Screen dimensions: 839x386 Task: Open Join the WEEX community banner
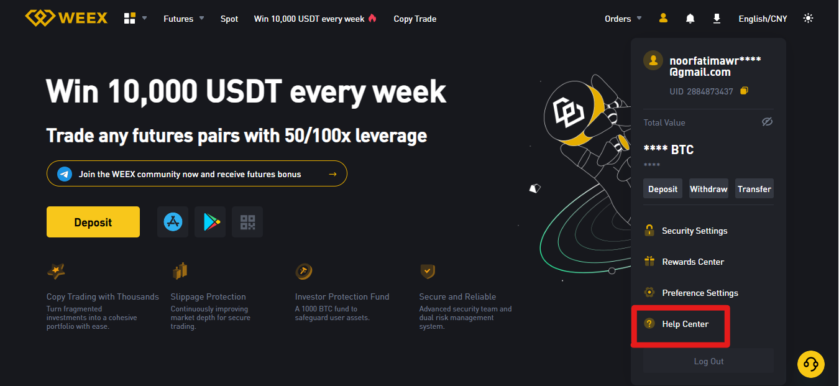click(197, 173)
